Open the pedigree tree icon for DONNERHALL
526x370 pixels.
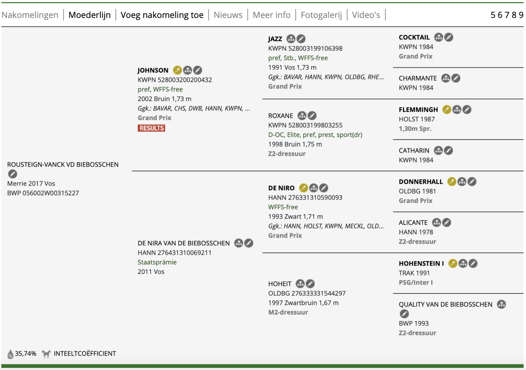pos(462,181)
